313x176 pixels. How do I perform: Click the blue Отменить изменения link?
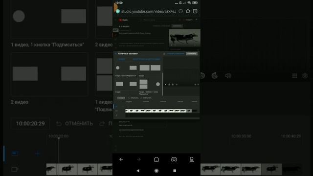point(176,54)
